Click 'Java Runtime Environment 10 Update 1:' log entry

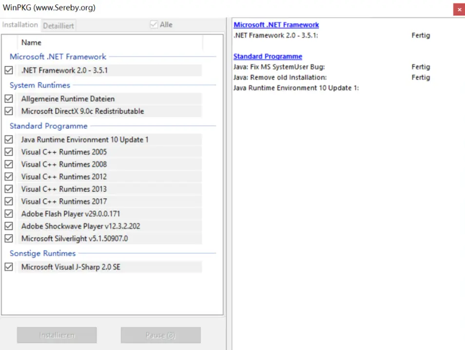coord(296,88)
